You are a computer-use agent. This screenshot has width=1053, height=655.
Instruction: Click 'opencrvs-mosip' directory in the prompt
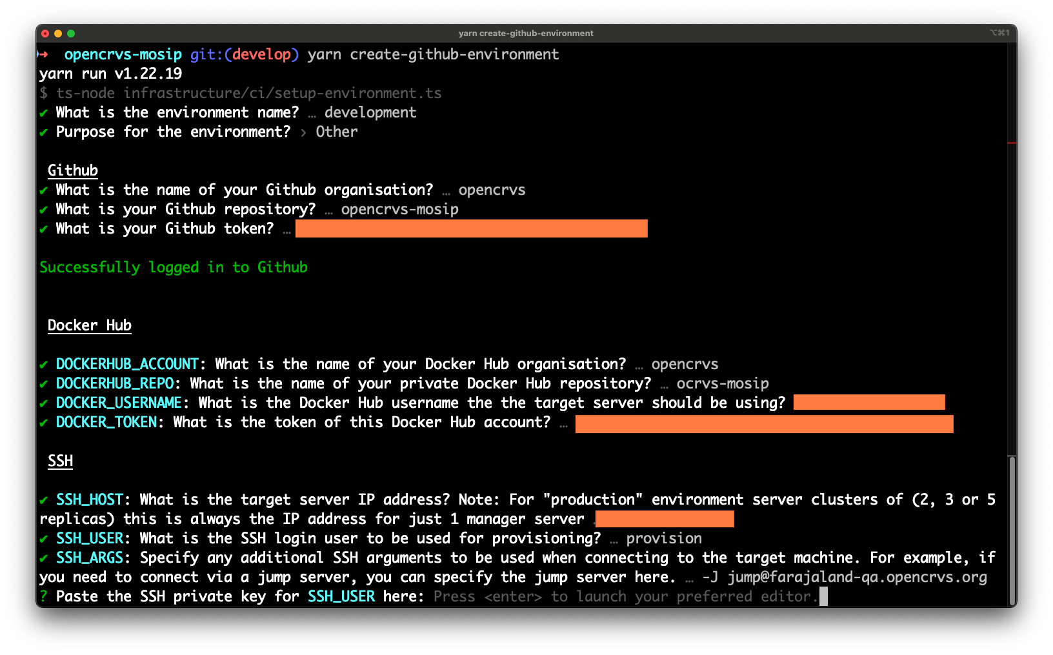click(x=123, y=54)
